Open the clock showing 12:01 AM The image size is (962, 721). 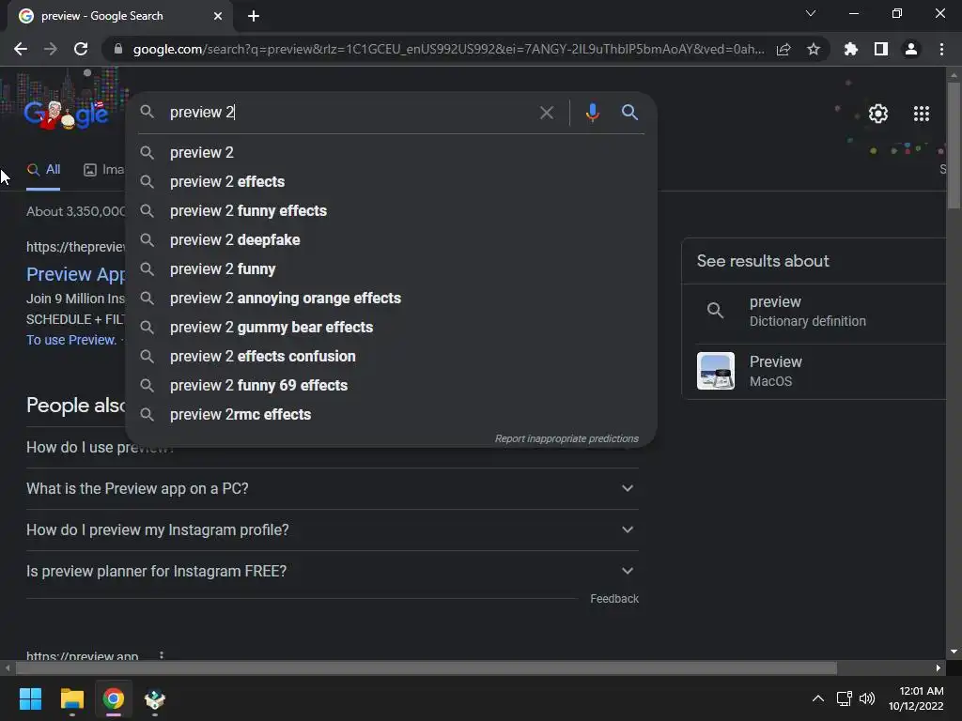pos(916,698)
